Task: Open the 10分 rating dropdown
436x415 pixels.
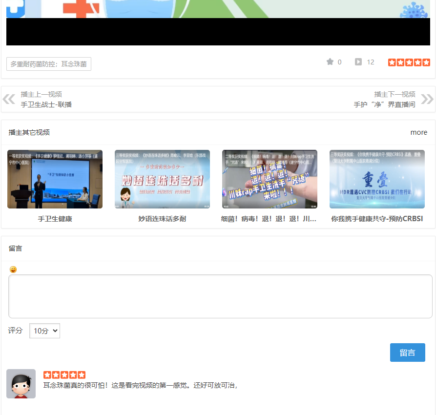Action: 44,331
